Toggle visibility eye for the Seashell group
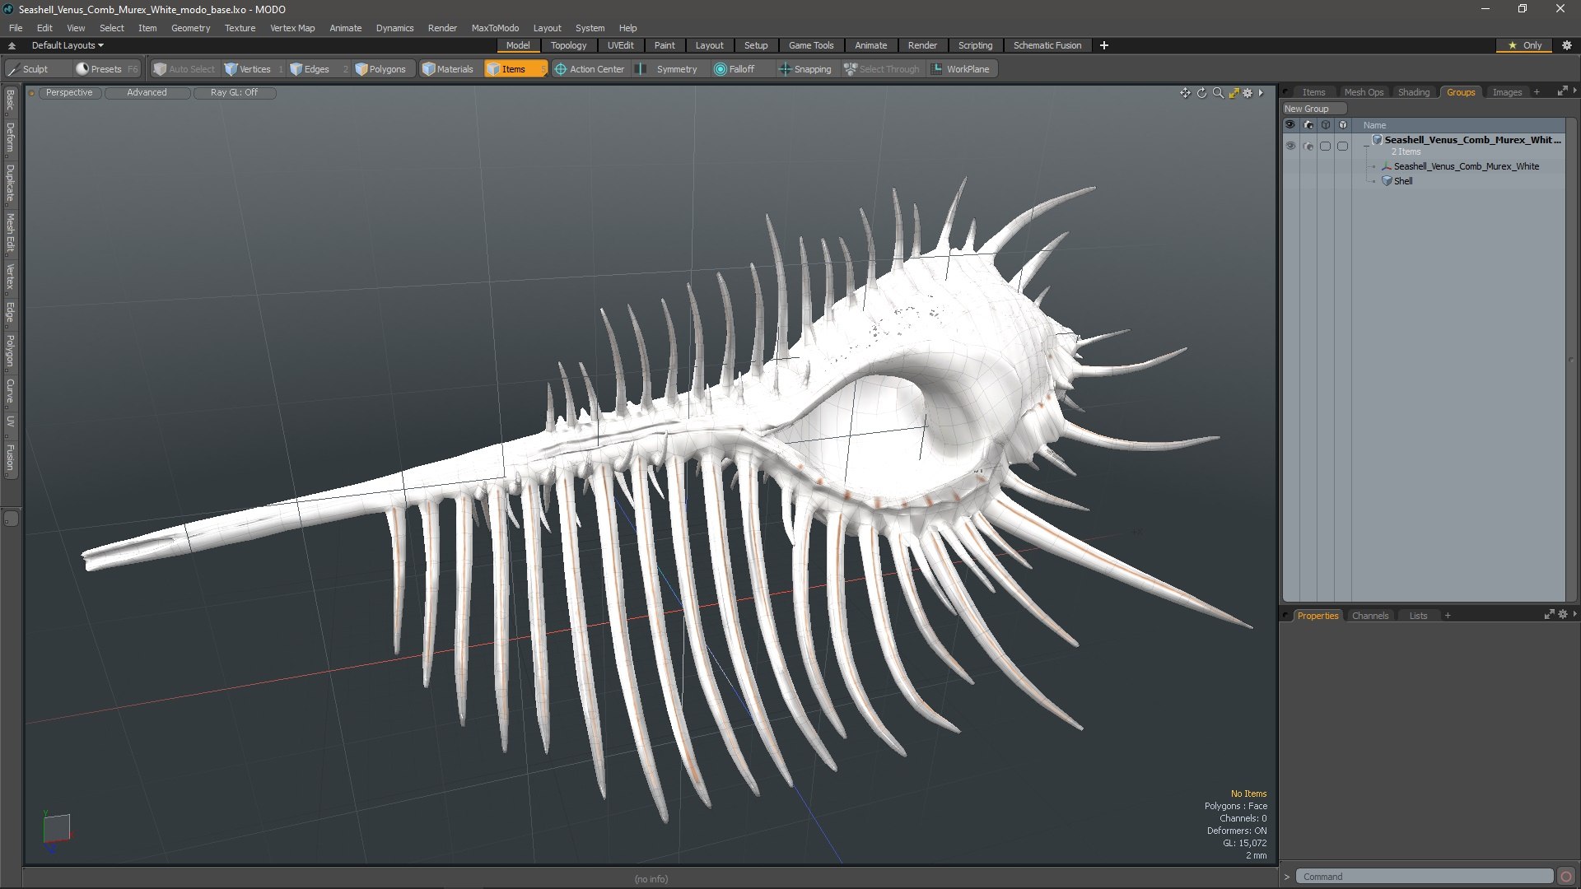1581x889 pixels. [x=1290, y=146]
